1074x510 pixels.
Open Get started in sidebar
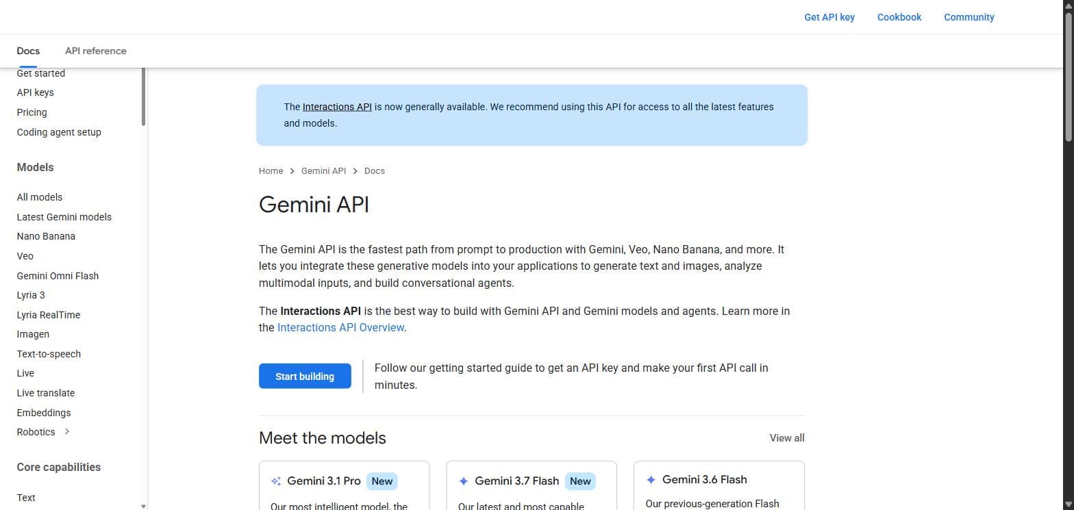pos(41,73)
